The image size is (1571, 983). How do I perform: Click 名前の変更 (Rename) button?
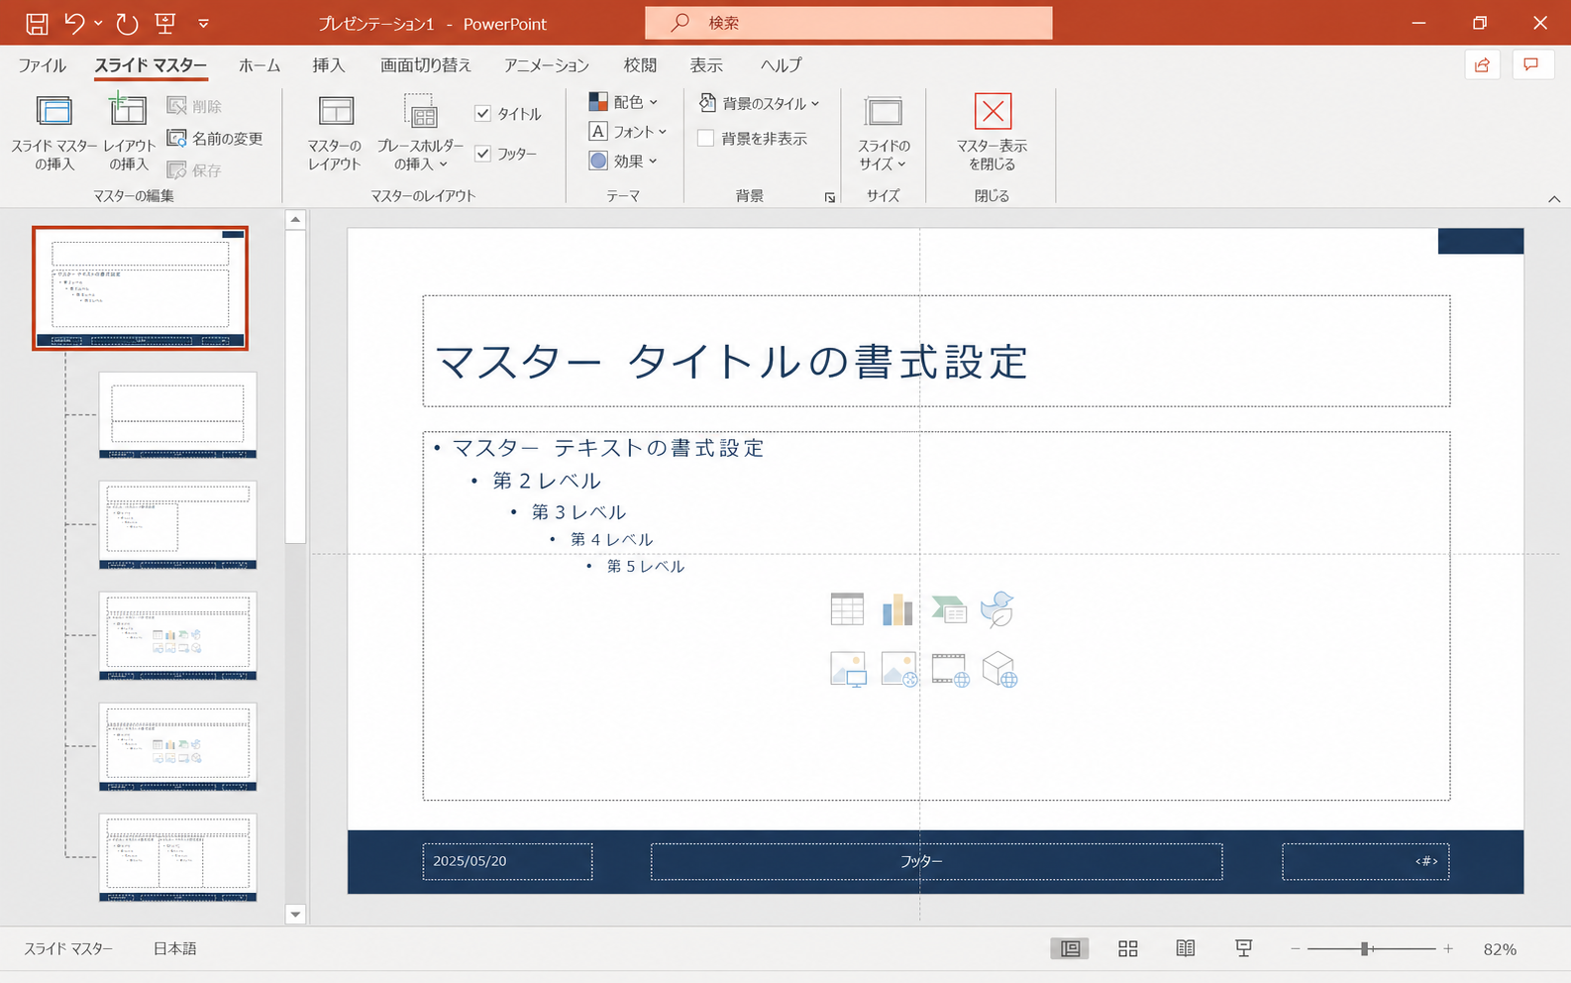(x=215, y=138)
